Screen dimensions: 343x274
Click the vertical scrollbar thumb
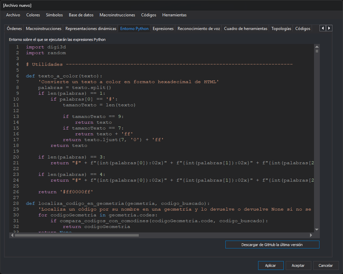coord(317,51)
